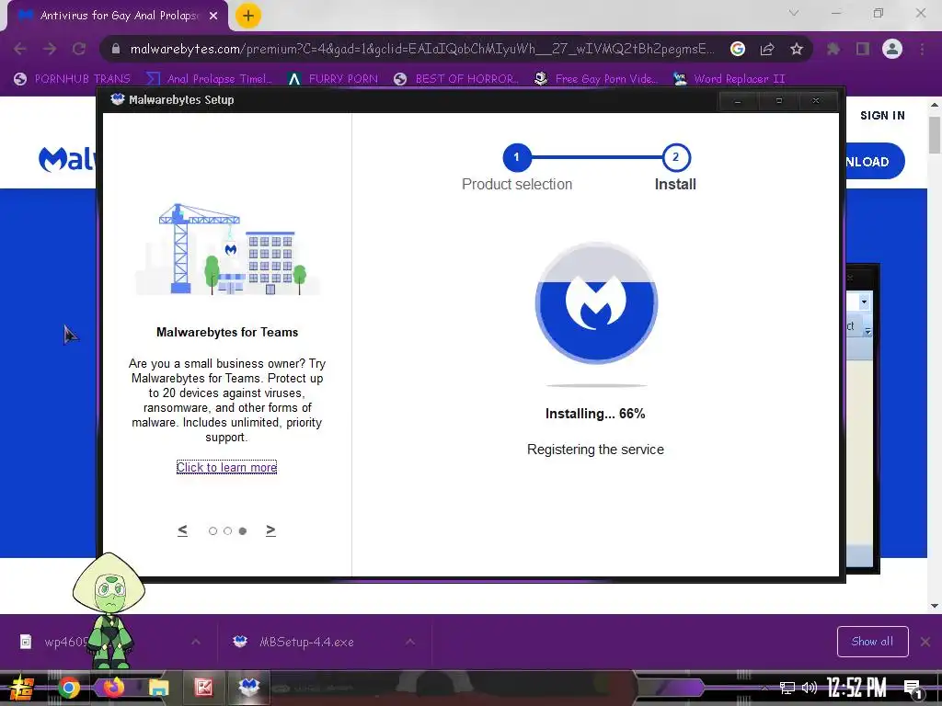Image resolution: width=942 pixels, height=706 pixels.
Task: Open the notification center icon
Action: (x=913, y=689)
